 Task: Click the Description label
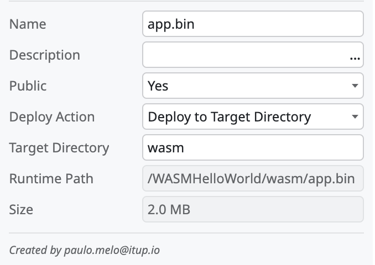point(45,55)
